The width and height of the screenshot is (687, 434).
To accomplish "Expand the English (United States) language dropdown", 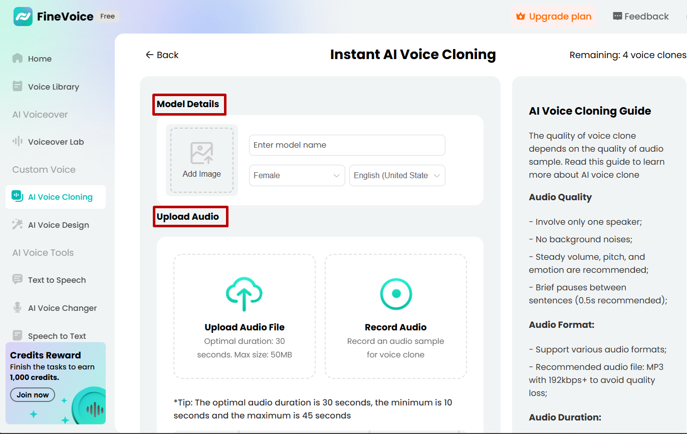I will pos(397,176).
